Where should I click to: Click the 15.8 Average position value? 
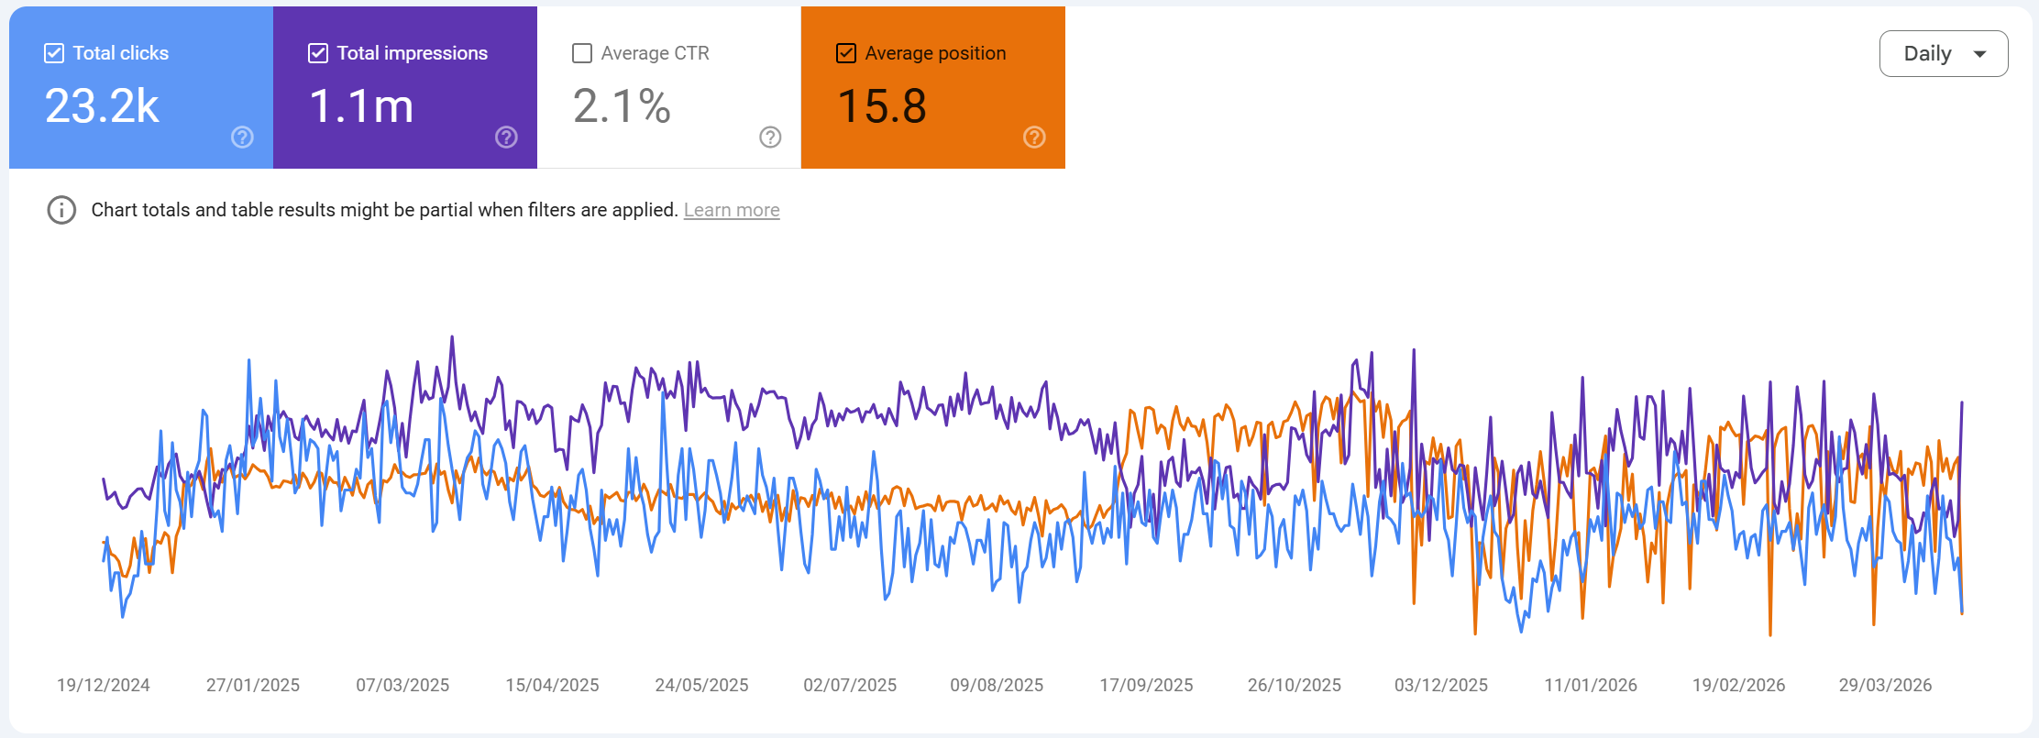pyautogui.click(x=882, y=106)
